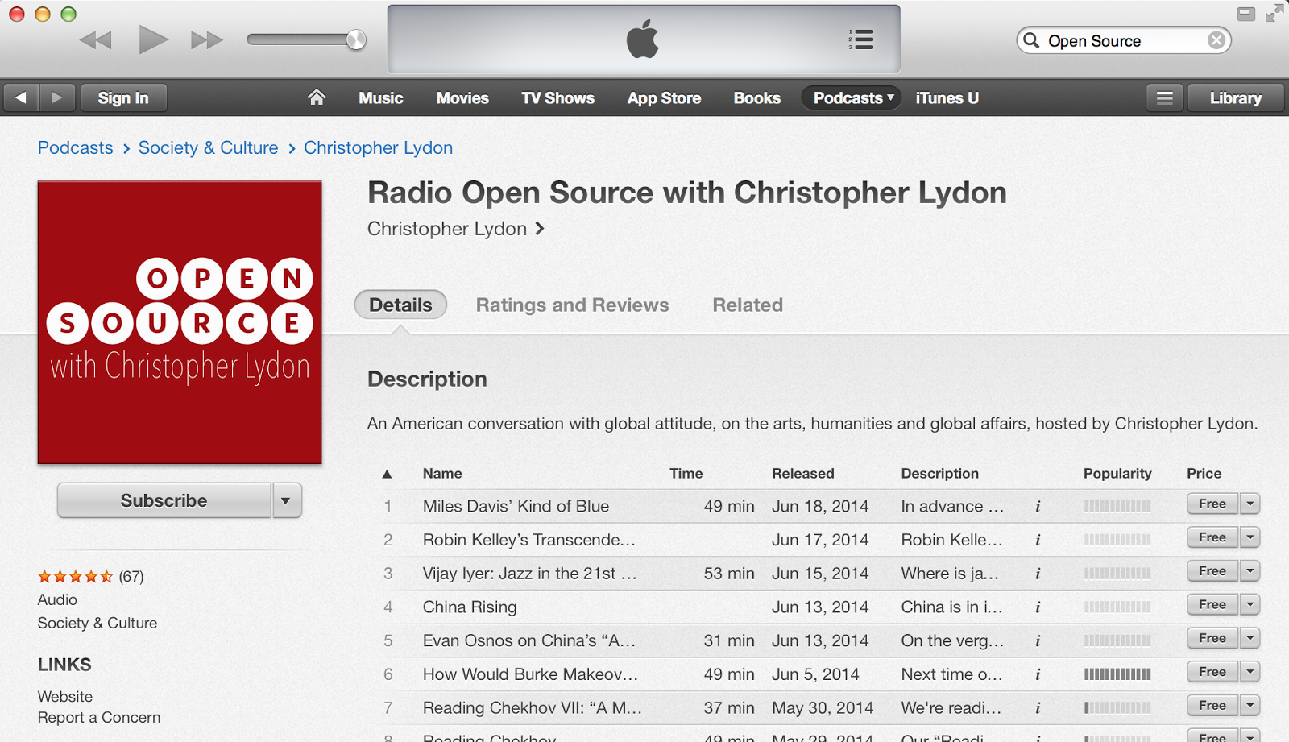
Task: Click the play button
Action: [153, 39]
